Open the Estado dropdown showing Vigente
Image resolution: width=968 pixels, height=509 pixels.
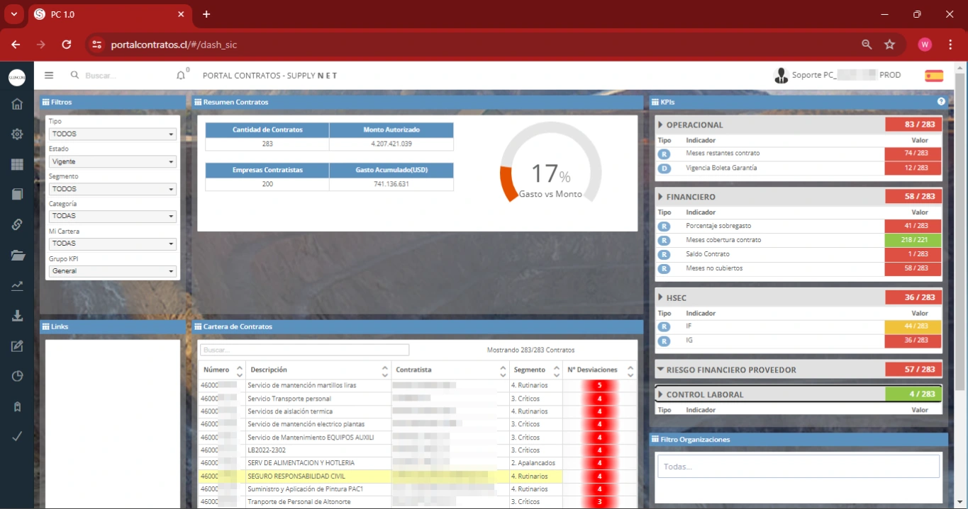tap(112, 161)
